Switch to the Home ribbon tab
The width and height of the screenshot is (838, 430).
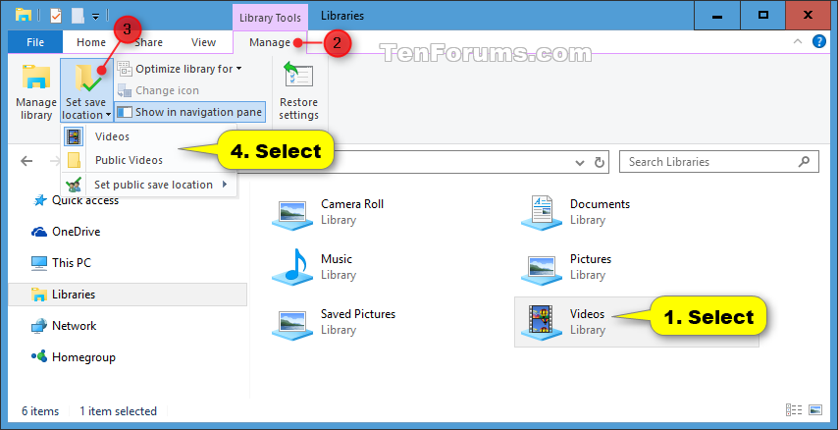point(91,42)
